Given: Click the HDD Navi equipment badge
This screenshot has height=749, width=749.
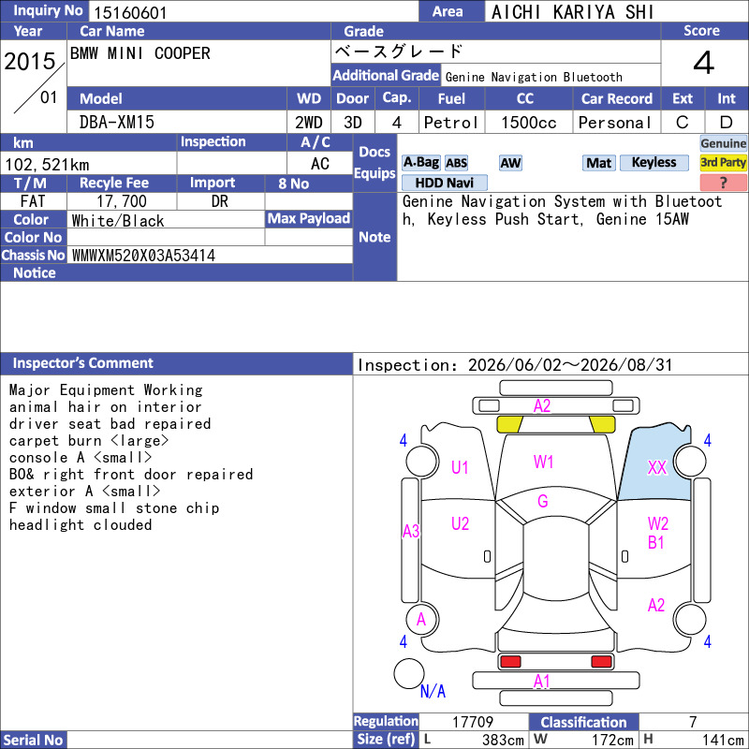Looking at the screenshot, I should 444,183.
